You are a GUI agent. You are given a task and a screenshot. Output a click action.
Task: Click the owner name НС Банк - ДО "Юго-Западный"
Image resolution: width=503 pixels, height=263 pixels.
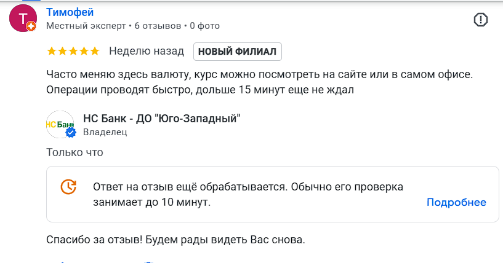point(161,118)
